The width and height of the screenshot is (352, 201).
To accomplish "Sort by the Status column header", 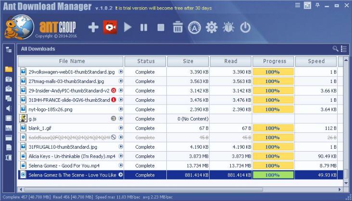I will tap(146, 61).
